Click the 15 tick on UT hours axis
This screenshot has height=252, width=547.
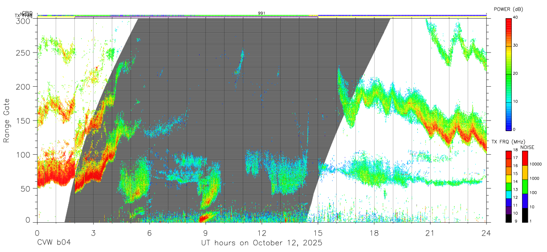318,232
